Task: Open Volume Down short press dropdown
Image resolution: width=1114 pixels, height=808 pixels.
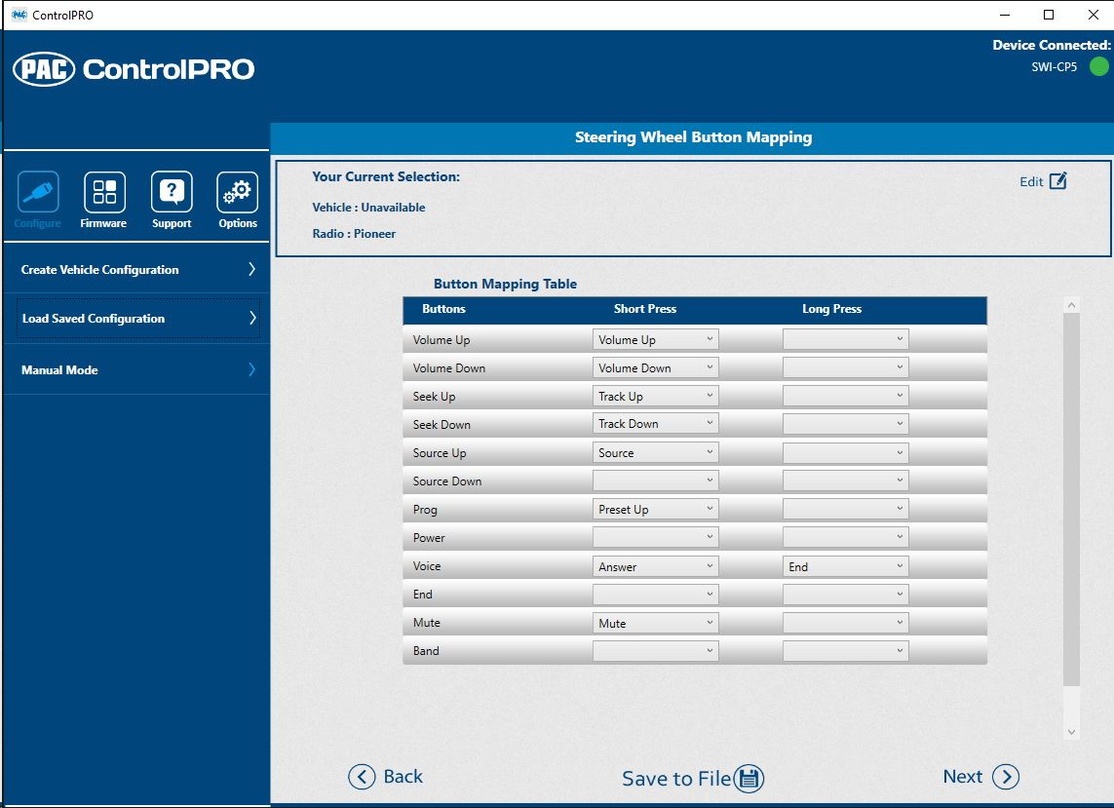Action: coord(655,367)
